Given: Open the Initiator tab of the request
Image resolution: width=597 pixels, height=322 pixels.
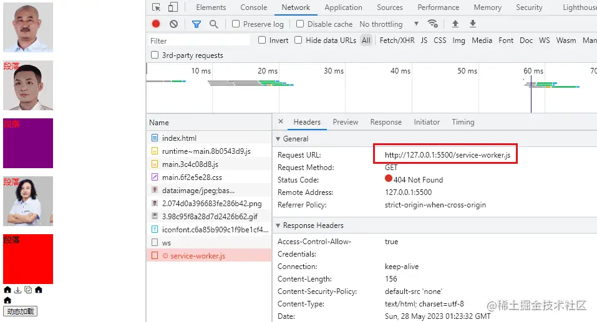Looking at the screenshot, I should [427, 122].
